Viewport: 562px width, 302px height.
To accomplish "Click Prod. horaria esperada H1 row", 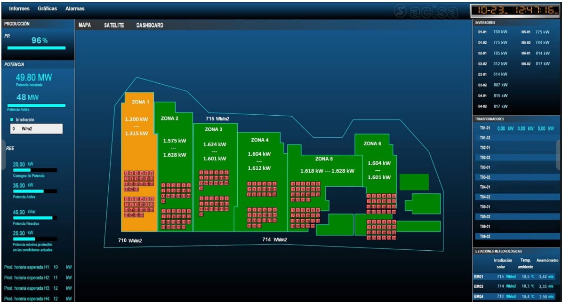I will (x=38, y=267).
